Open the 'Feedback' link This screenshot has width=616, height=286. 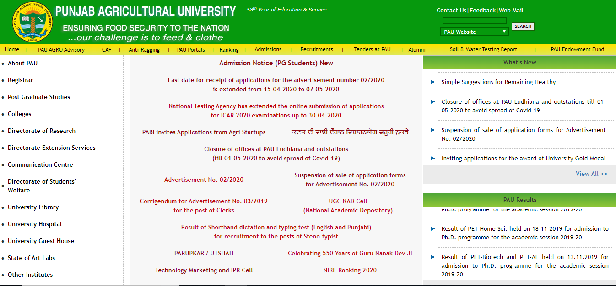tap(482, 10)
